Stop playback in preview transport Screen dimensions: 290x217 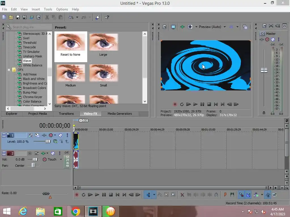tap(209, 104)
